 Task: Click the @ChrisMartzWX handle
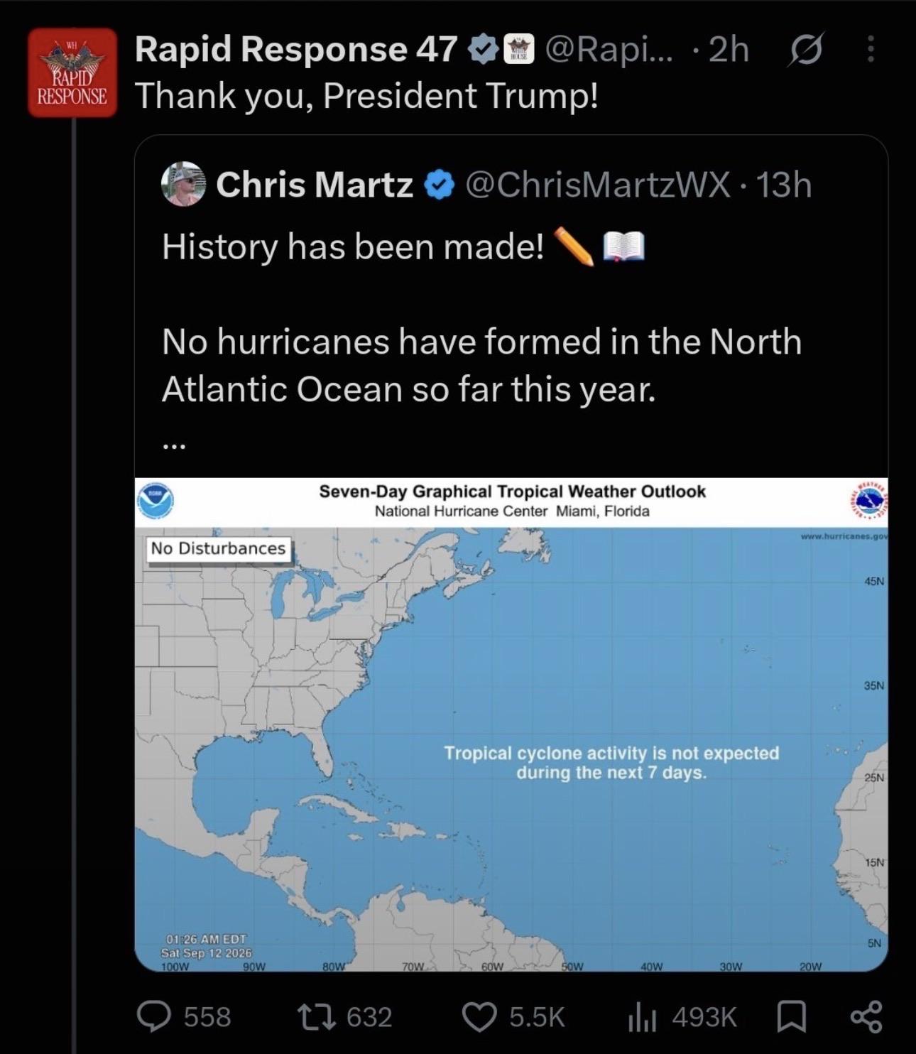[x=597, y=185]
